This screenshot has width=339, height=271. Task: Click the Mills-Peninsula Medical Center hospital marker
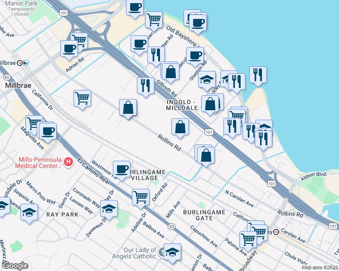[68, 162]
